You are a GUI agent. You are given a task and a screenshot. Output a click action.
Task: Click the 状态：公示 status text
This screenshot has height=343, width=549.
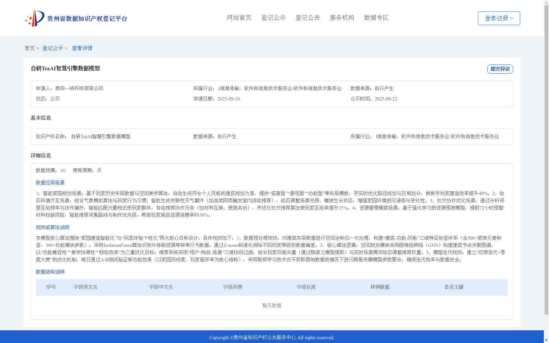[48, 99]
